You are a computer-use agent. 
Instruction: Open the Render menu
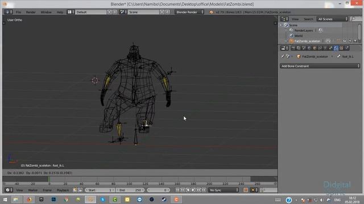point(31,12)
